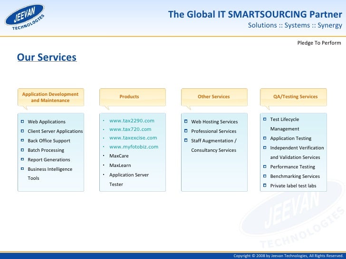Click the MaxCare product entry
Viewport: 346px width, 259px height.
pos(119,156)
